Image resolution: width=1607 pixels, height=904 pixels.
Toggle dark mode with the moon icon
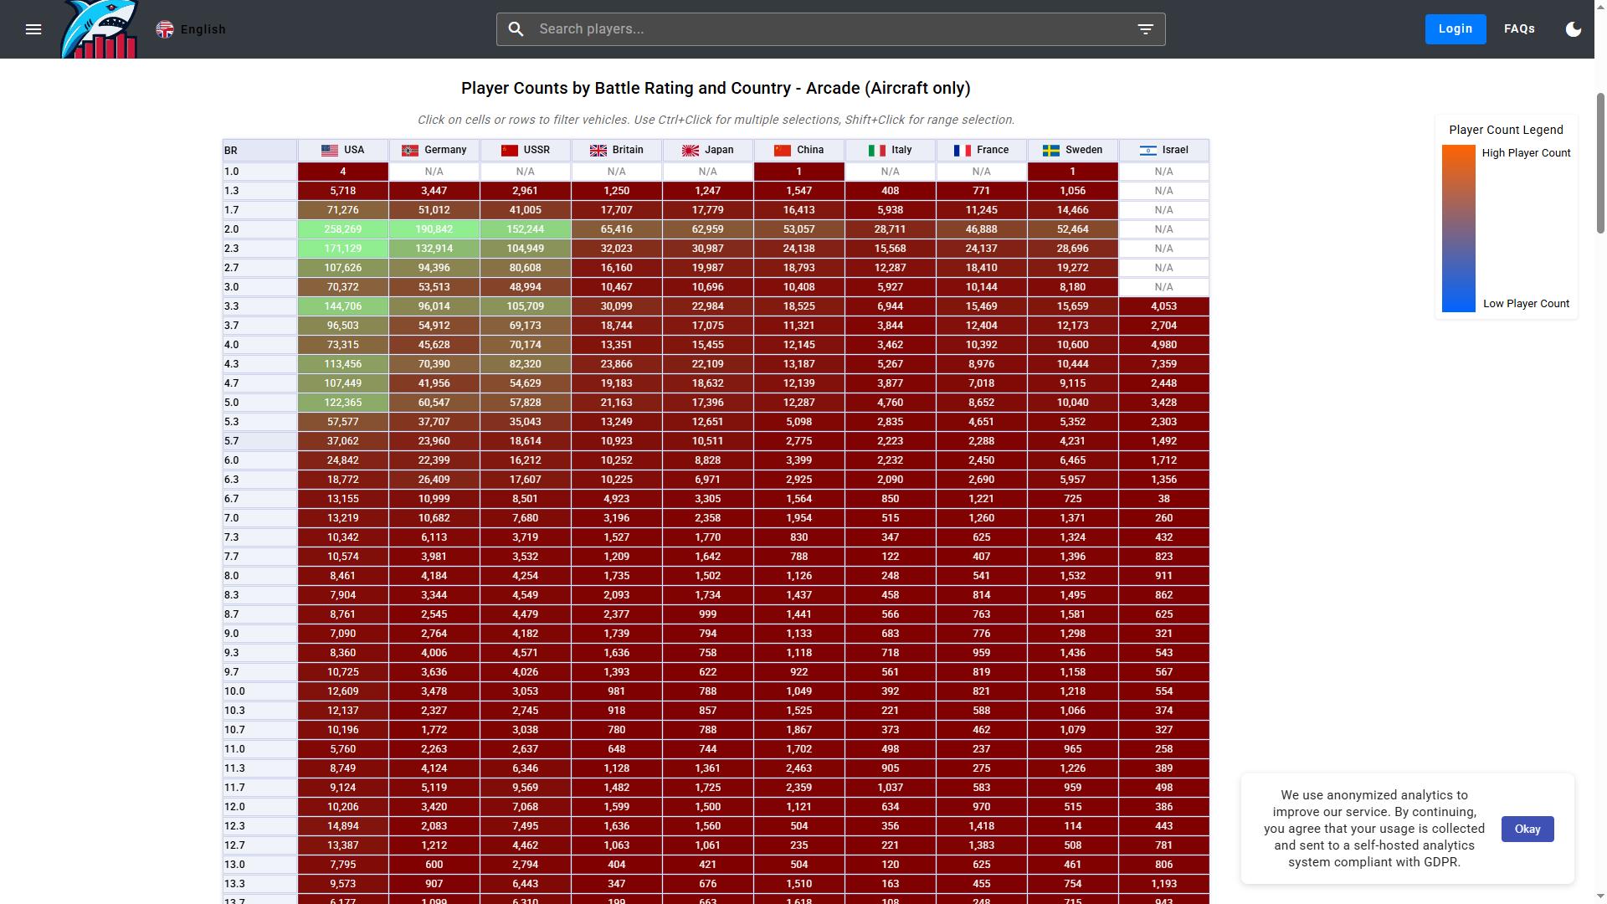tap(1574, 29)
